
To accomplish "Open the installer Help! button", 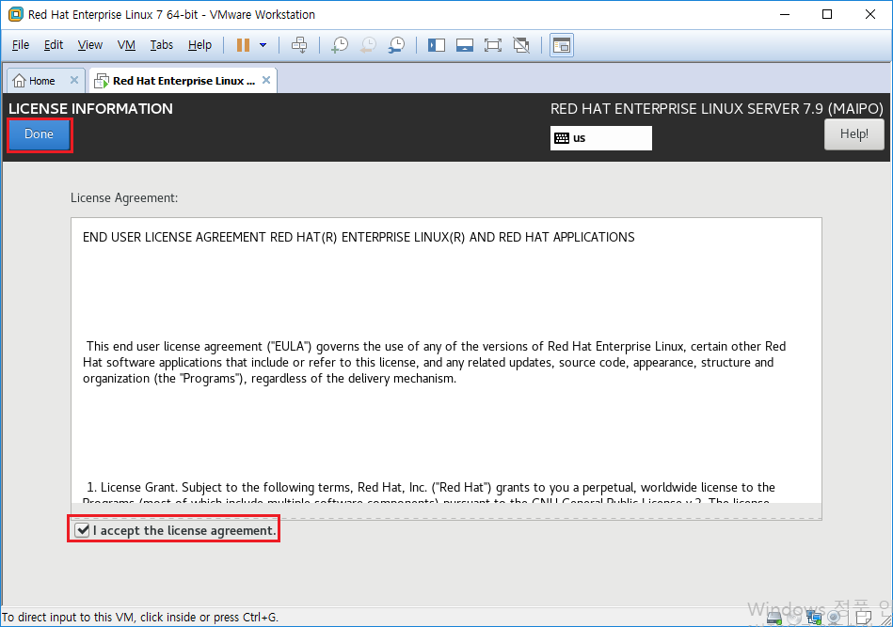I will [853, 134].
